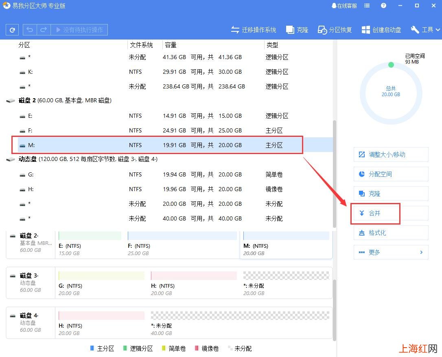Viewport: 442px width, 357px height.
Task: Expand the 工具 dropdown menu
Action: click(425, 30)
